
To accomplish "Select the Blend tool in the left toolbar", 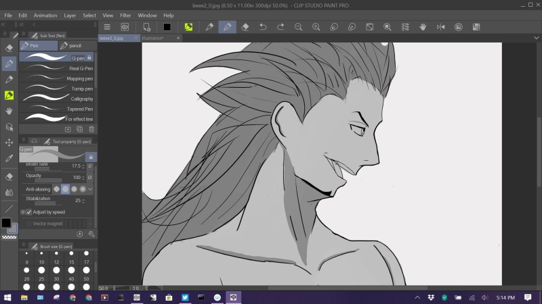I will point(9,192).
